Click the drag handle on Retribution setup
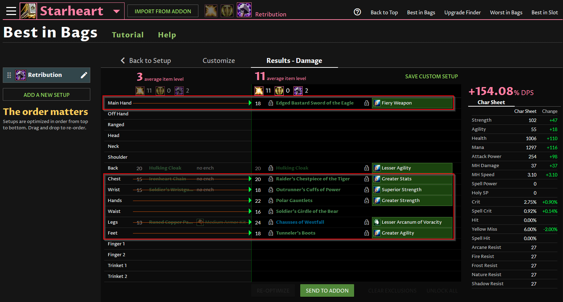 pos(9,75)
